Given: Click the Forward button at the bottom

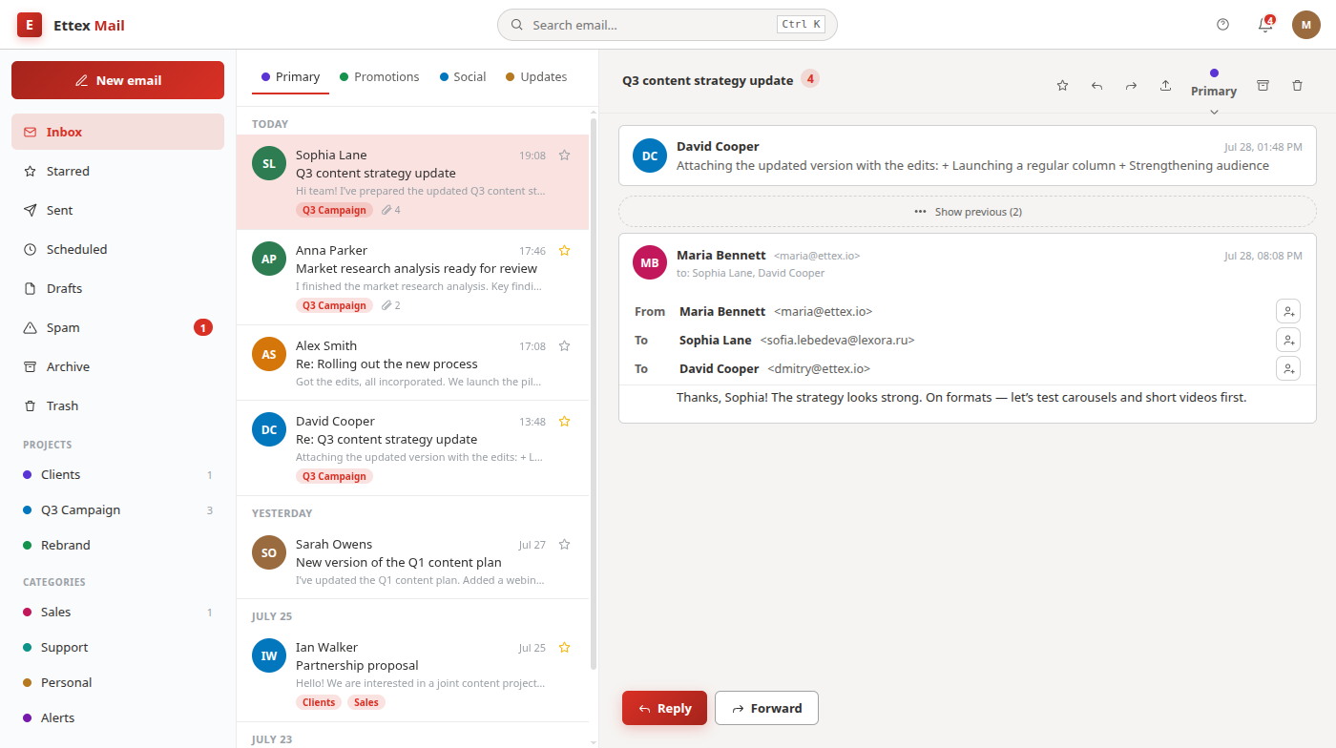Looking at the screenshot, I should coord(766,708).
